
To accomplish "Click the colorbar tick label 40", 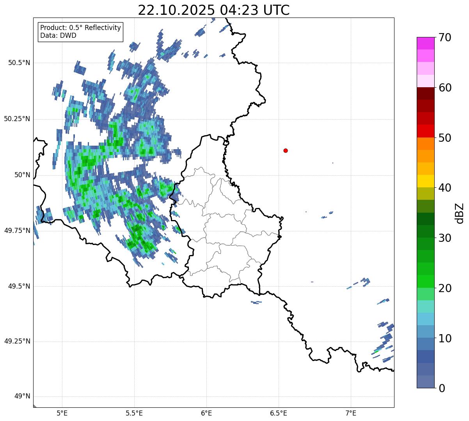I will click(x=445, y=188).
